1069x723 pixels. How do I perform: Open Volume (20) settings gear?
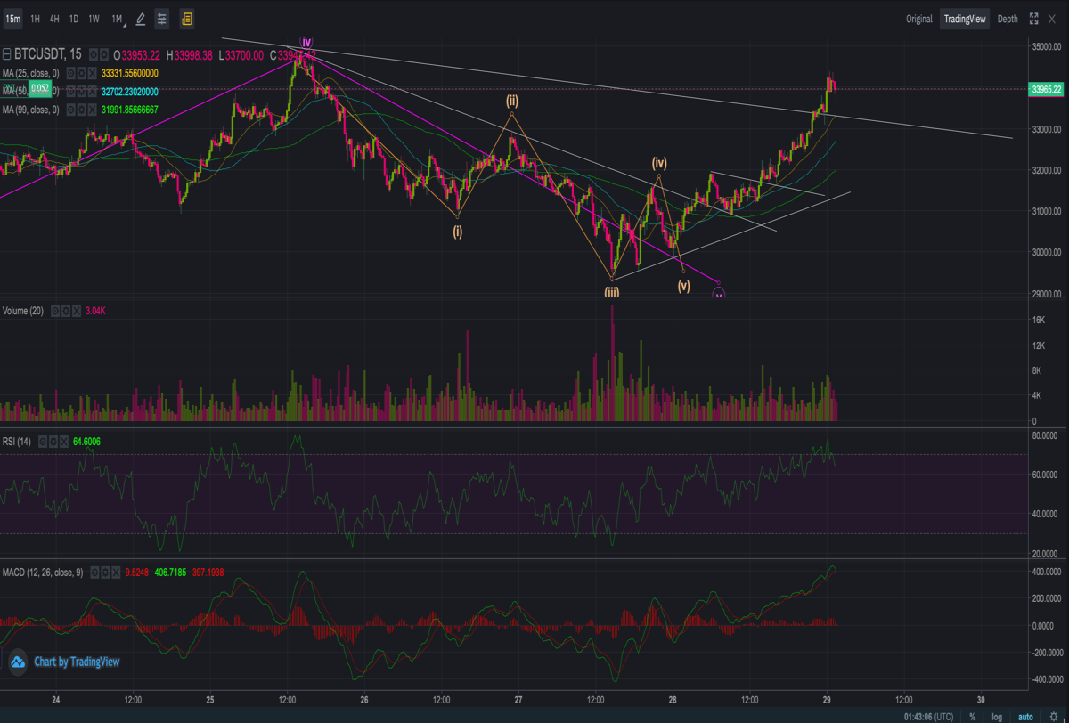coord(66,311)
